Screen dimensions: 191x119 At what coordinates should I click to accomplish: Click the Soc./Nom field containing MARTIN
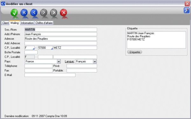61,30
